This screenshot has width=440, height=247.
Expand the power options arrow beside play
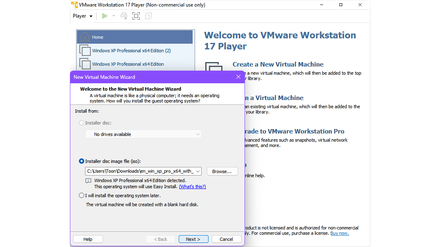pos(114,16)
